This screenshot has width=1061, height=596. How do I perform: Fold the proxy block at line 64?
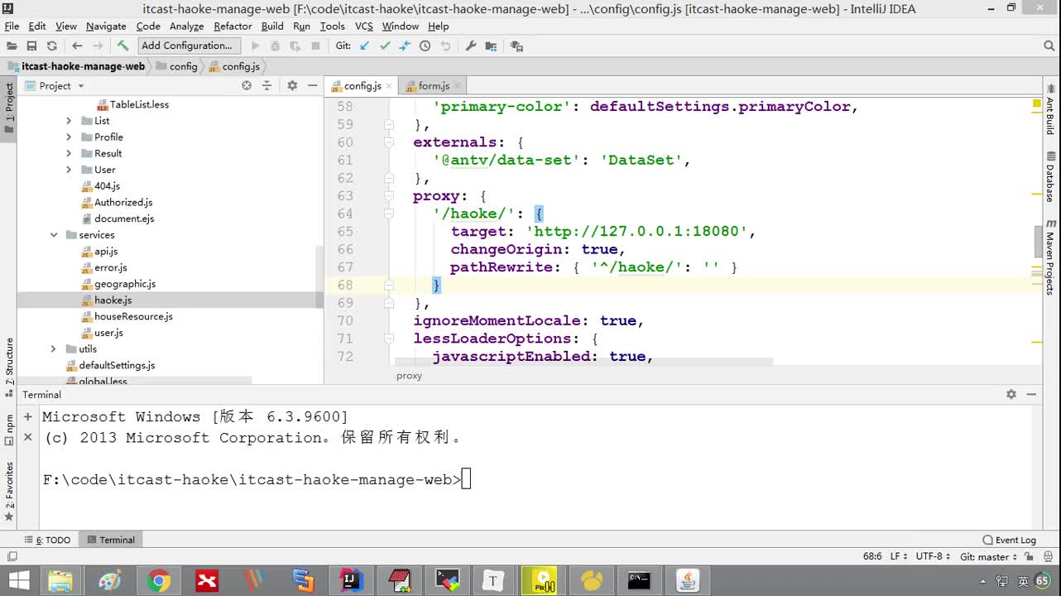tap(388, 214)
